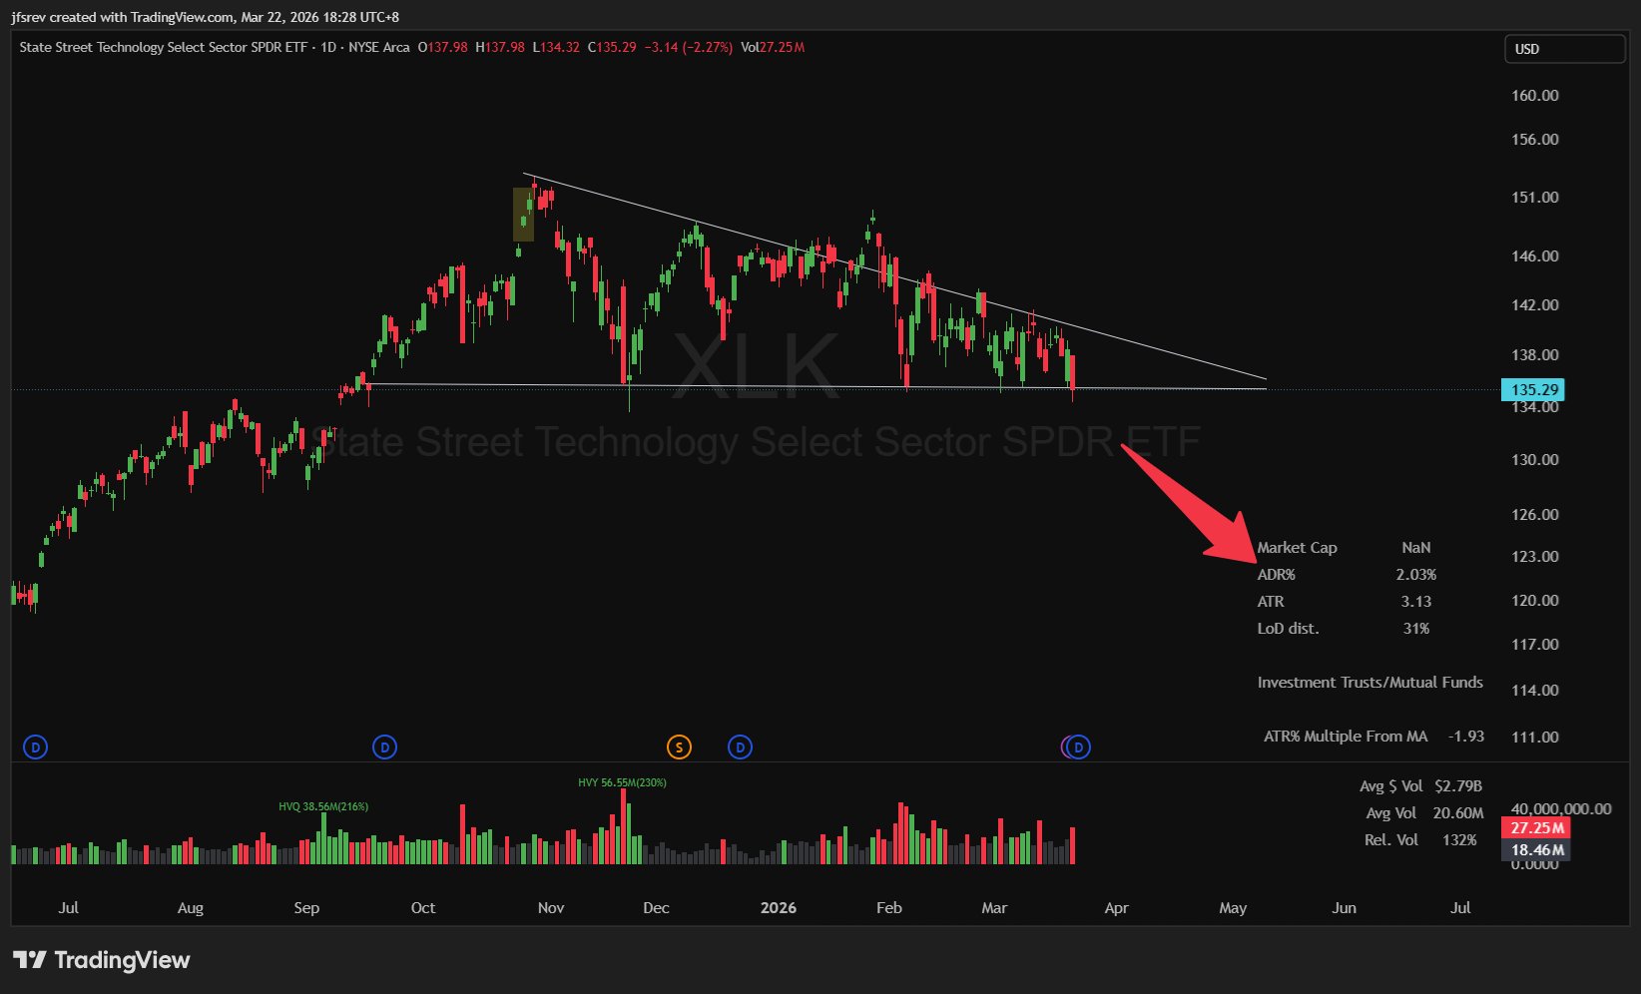
Task: Click the 40,000,000.00 volume axis label
Action: 1561,809
